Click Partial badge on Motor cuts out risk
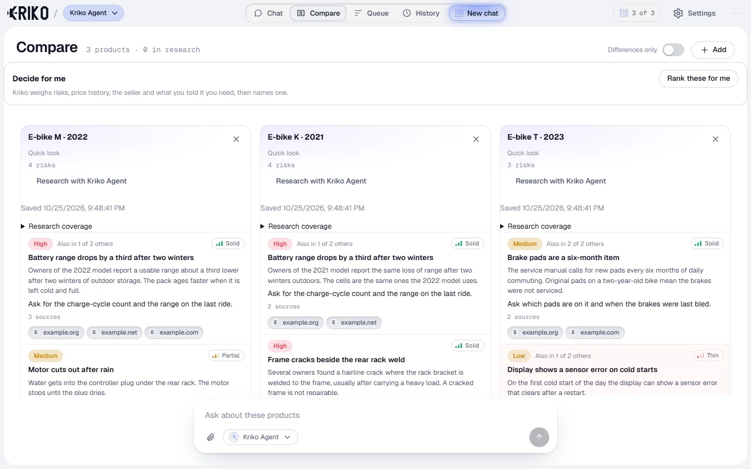 226,355
